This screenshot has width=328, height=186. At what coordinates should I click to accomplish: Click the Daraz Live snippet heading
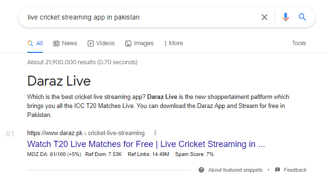pyautogui.click(x=59, y=81)
